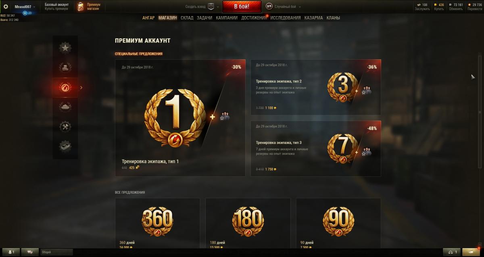Open the ИССЛЕДОВАНИЯ tab
Image resolution: width=484 pixels, height=257 pixels.
pos(286,18)
